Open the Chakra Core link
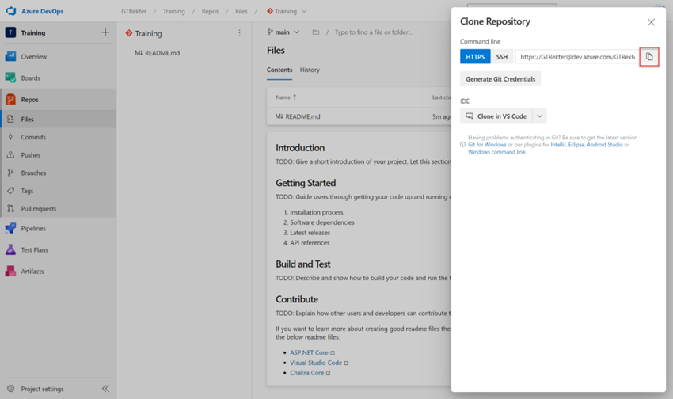Viewport: 673px width, 399px height. 307,373
